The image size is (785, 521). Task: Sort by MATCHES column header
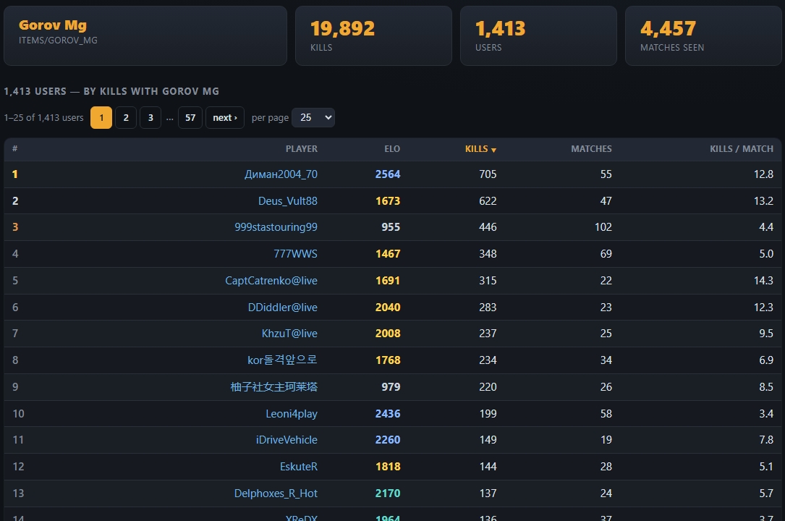[x=591, y=149]
